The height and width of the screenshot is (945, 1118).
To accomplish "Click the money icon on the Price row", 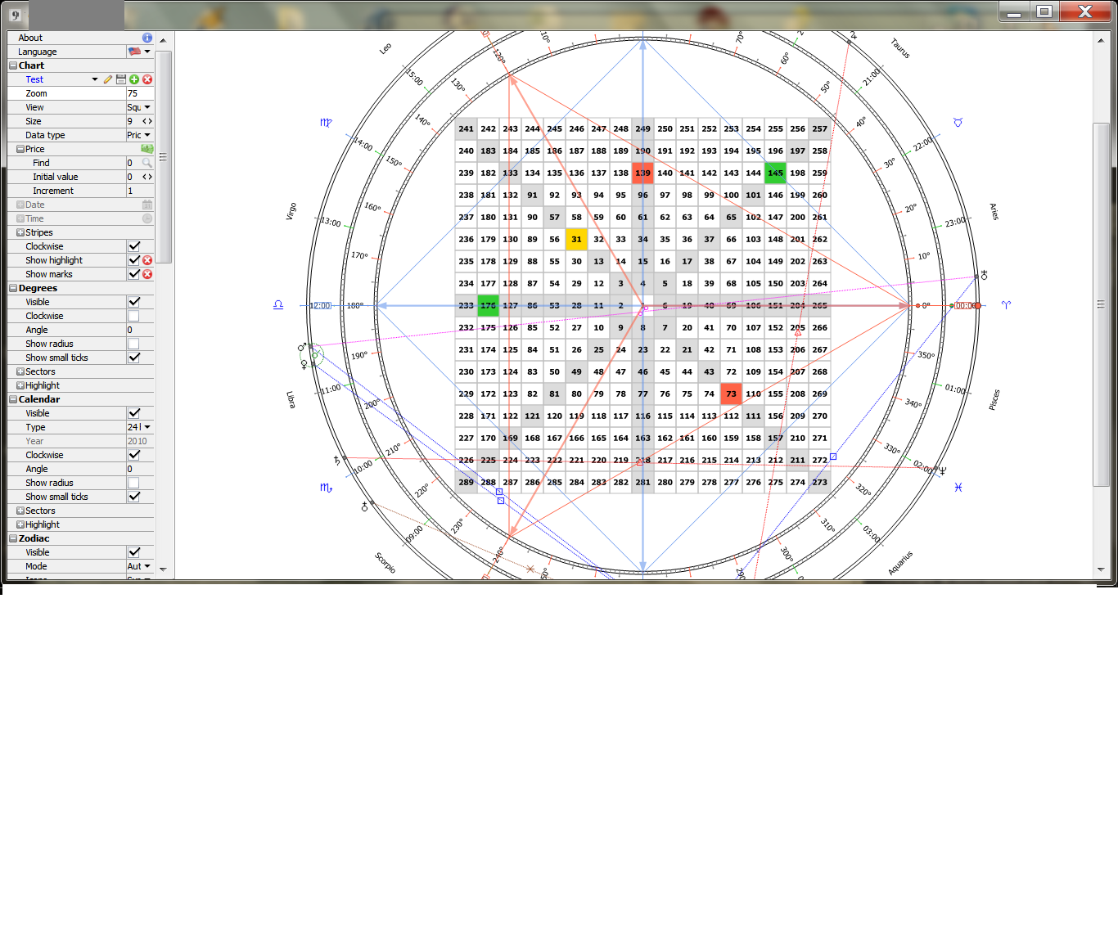I will (146, 148).
